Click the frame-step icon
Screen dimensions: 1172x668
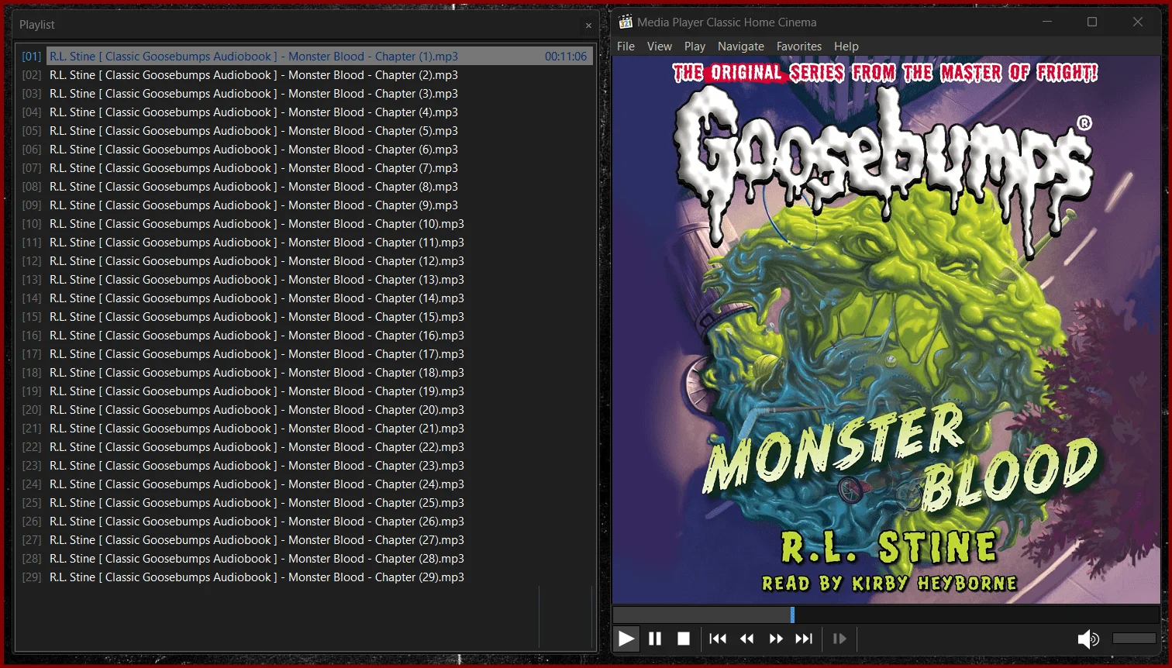tap(839, 639)
